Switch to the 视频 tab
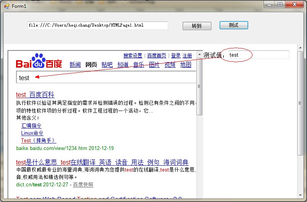The image size is (307, 202). 170,64
